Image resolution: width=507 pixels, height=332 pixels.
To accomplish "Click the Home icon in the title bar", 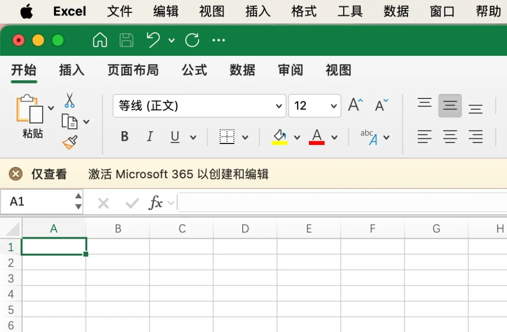I will pos(100,40).
